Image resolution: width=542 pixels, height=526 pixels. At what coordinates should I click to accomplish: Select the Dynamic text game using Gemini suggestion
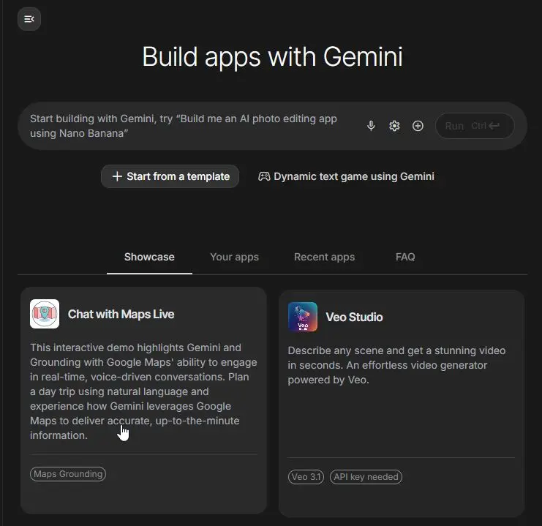click(346, 176)
